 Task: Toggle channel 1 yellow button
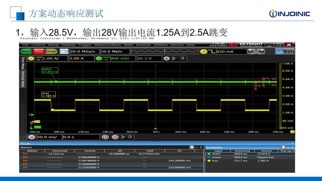pyautogui.click(x=31, y=59)
